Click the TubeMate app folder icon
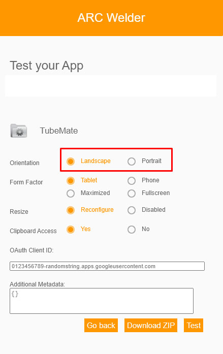Image resolution: width=223 pixels, height=354 pixels. 19,131
